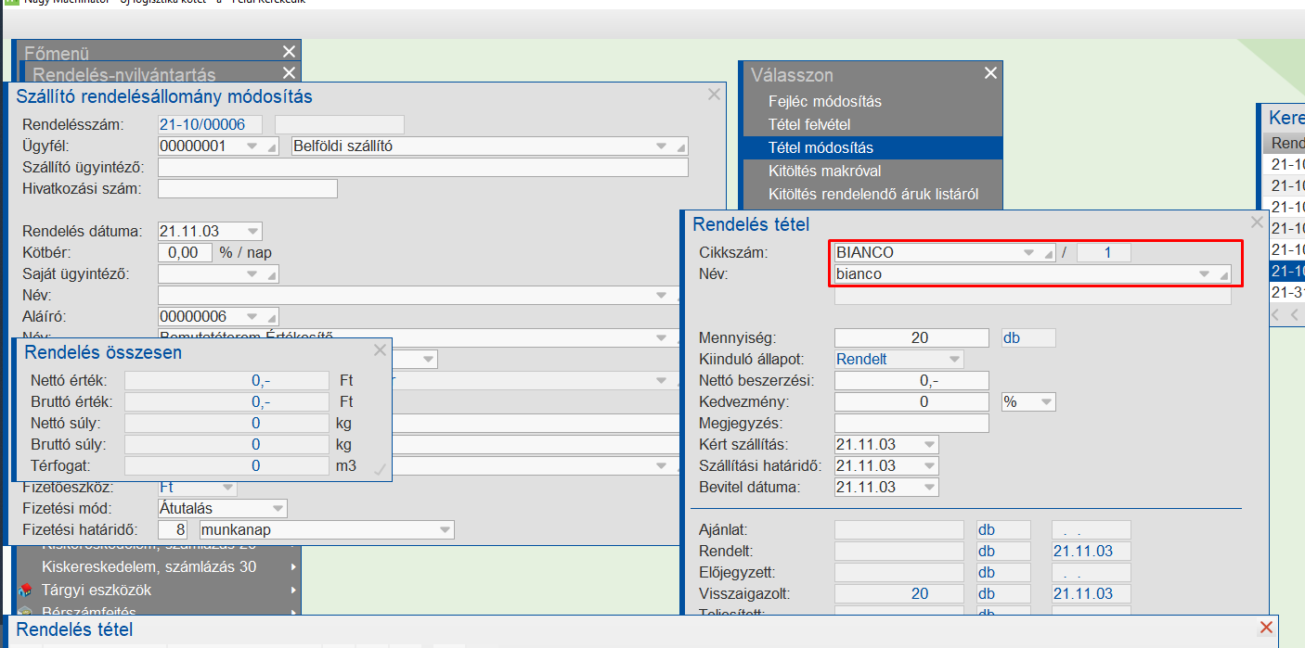1305x648 pixels.
Task: Click the grey checkmark in Rendelés összesen
Action: (x=379, y=469)
